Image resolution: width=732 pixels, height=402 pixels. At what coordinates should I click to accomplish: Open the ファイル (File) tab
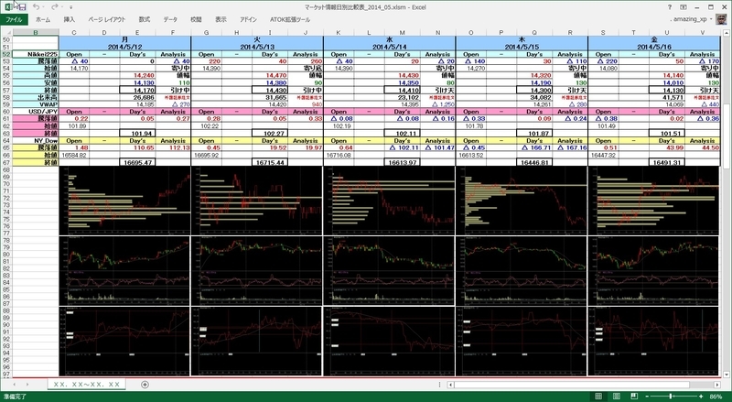[14, 19]
